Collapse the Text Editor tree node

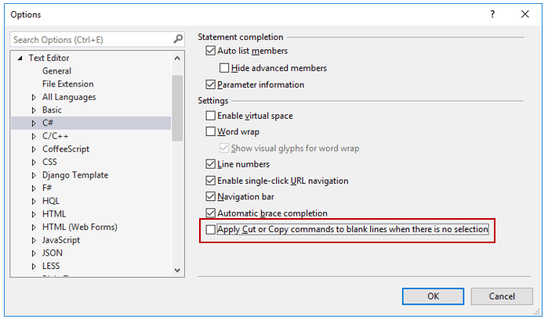click(x=19, y=59)
